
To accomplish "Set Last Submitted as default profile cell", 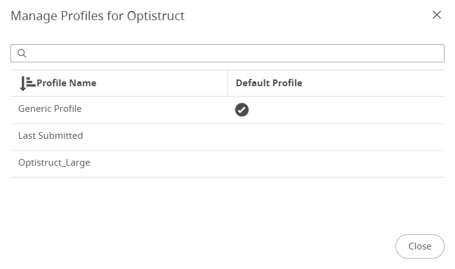I will tap(336, 137).
